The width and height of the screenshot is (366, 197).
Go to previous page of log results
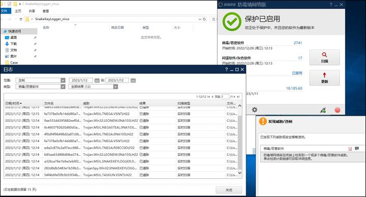point(212,96)
